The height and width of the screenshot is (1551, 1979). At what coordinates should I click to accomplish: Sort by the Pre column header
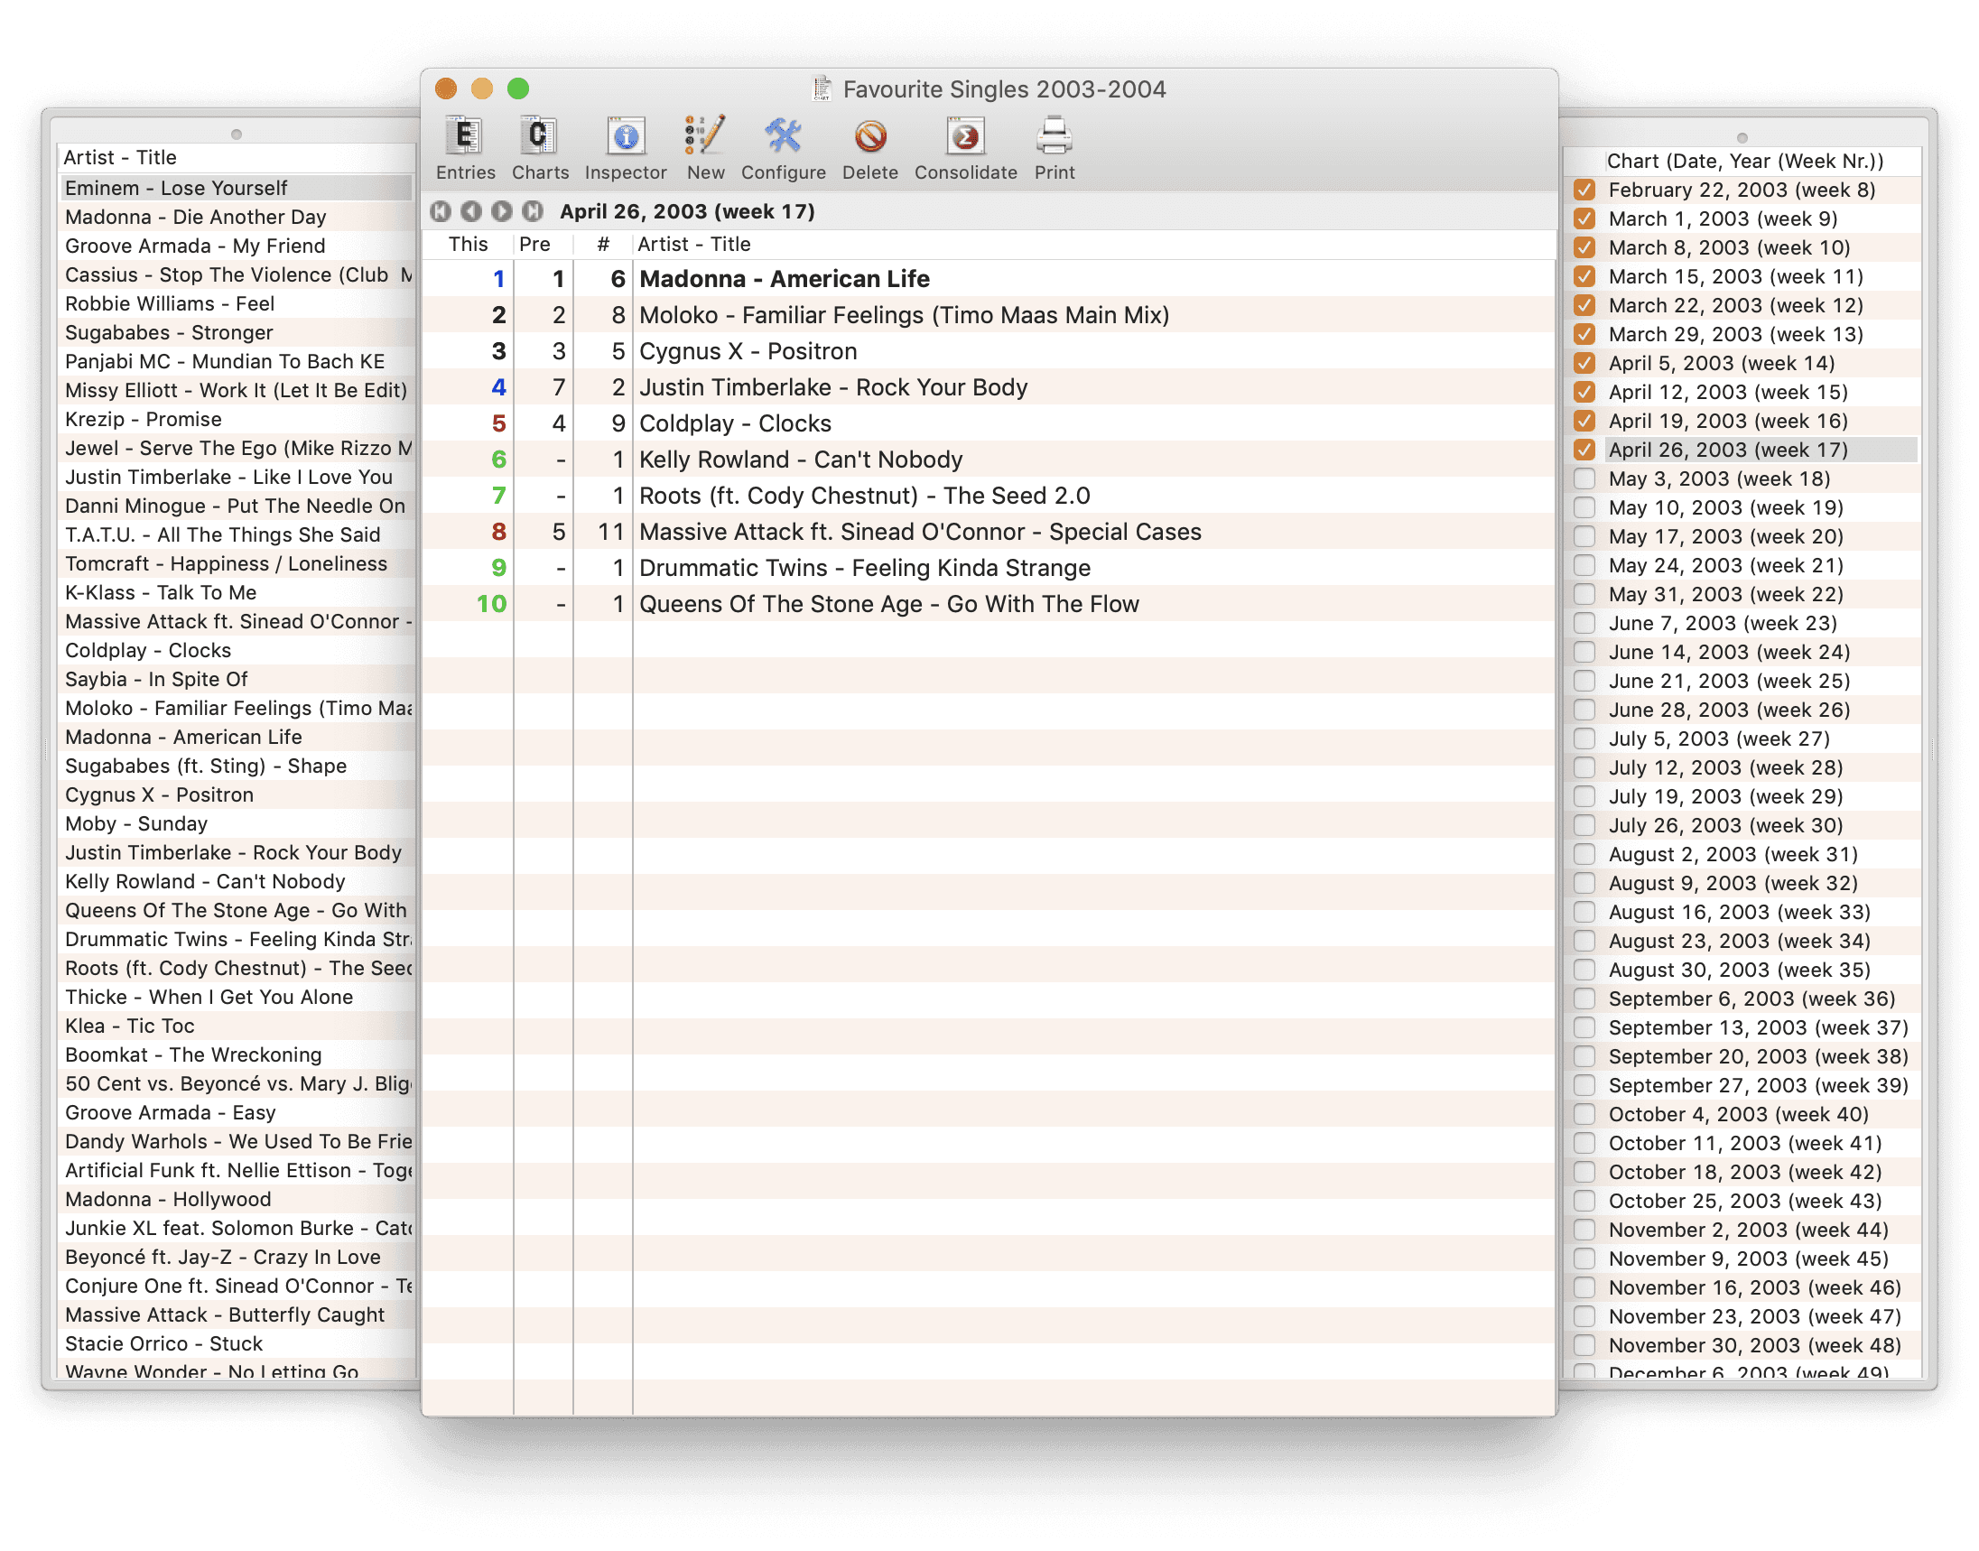pyautogui.click(x=535, y=245)
